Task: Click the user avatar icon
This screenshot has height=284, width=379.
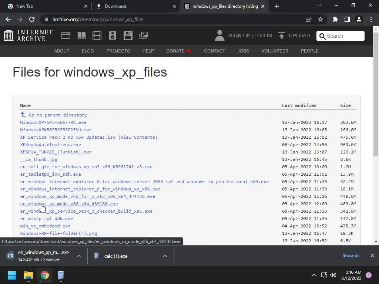Action: point(219,35)
